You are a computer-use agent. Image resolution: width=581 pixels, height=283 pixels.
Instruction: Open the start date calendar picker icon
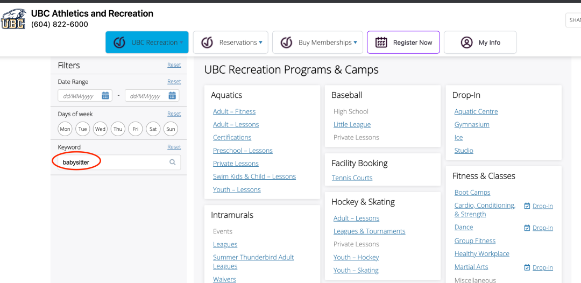click(x=105, y=96)
